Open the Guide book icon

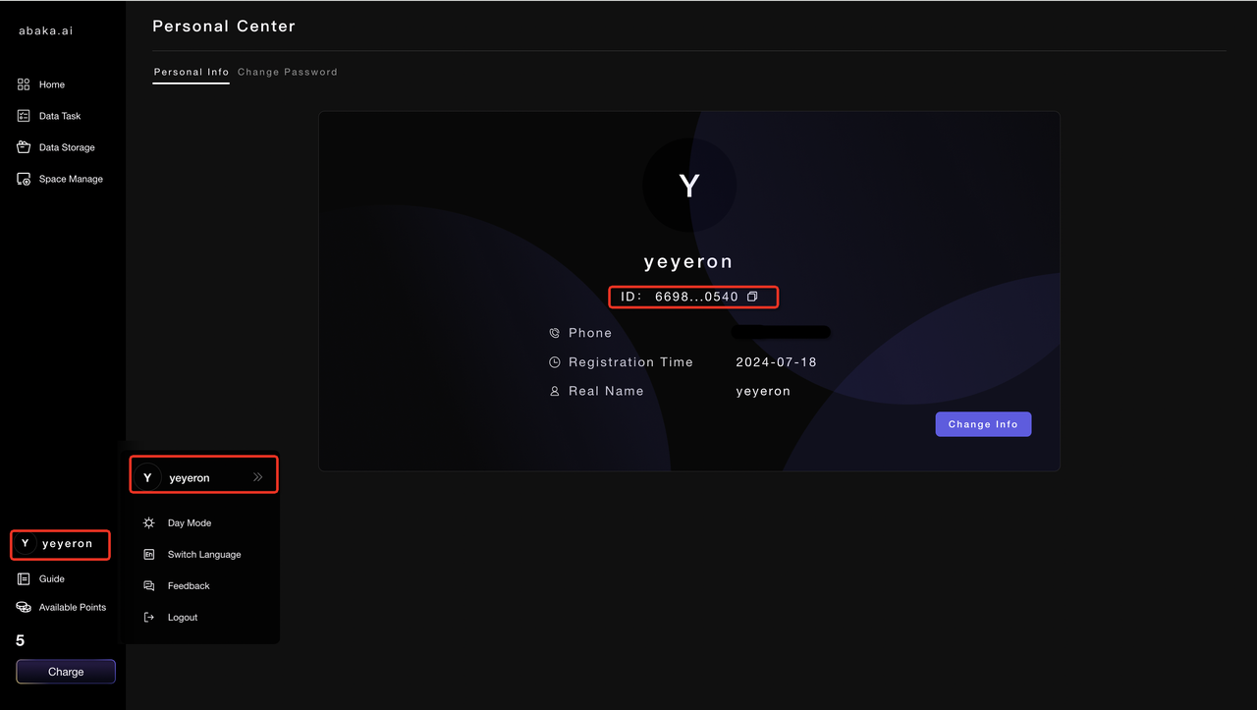(24, 579)
